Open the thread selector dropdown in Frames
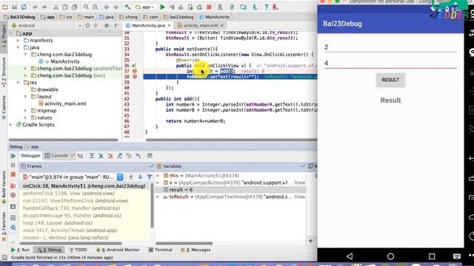Viewport: 474px width, 266px height. tap(120, 177)
